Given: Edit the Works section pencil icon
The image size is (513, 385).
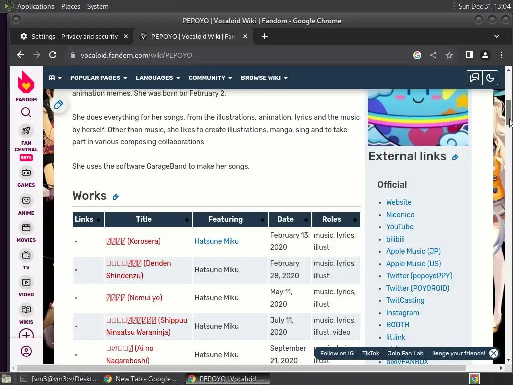Looking at the screenshot, I should tap(116, 197).
